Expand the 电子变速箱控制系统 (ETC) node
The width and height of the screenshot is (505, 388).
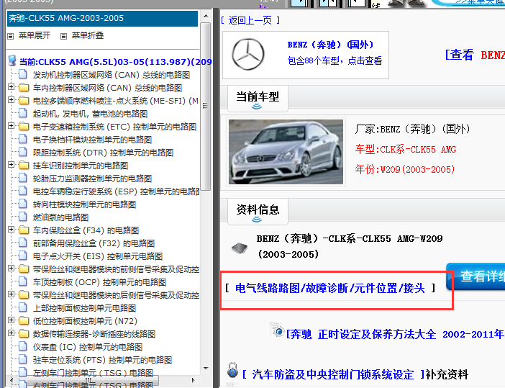(12, 126)
